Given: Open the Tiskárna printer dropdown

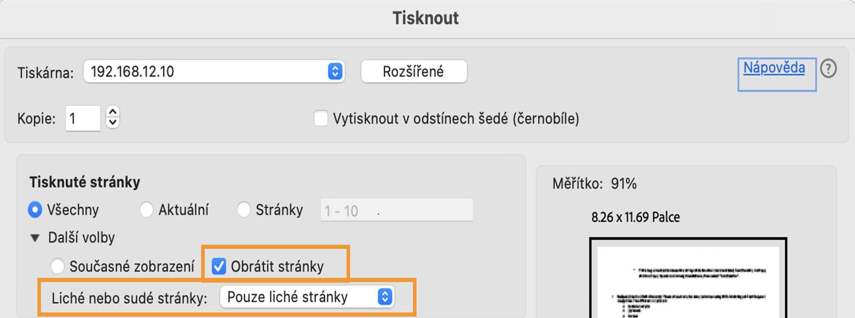Looking at the screenshot, I should [x=213, y=72].
